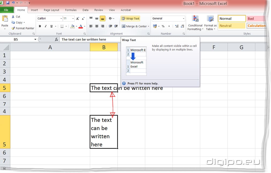
Task: Apply the Fill Color paint bucket
Action: point(73,26)
